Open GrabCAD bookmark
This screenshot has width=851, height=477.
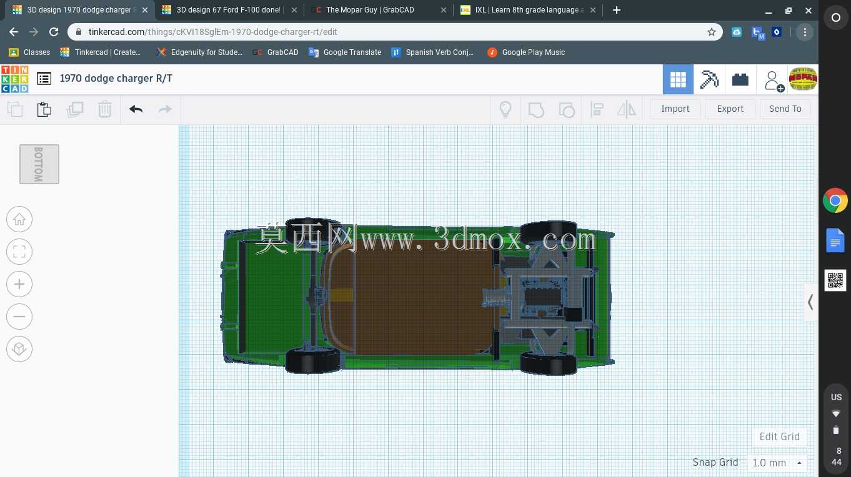click(x=276, y=52)
